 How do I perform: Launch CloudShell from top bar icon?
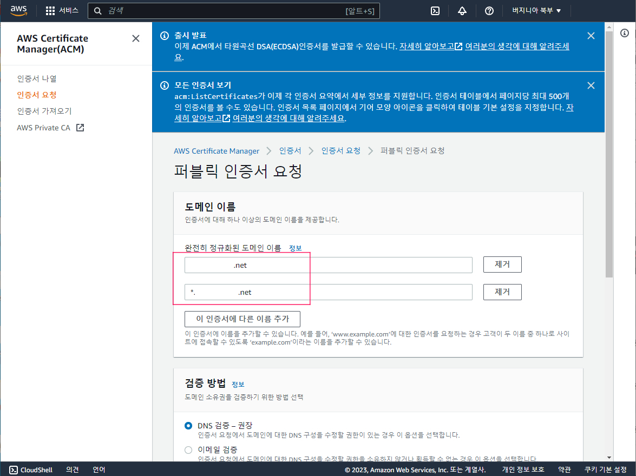pyautogui.click(x=435, y=11)
